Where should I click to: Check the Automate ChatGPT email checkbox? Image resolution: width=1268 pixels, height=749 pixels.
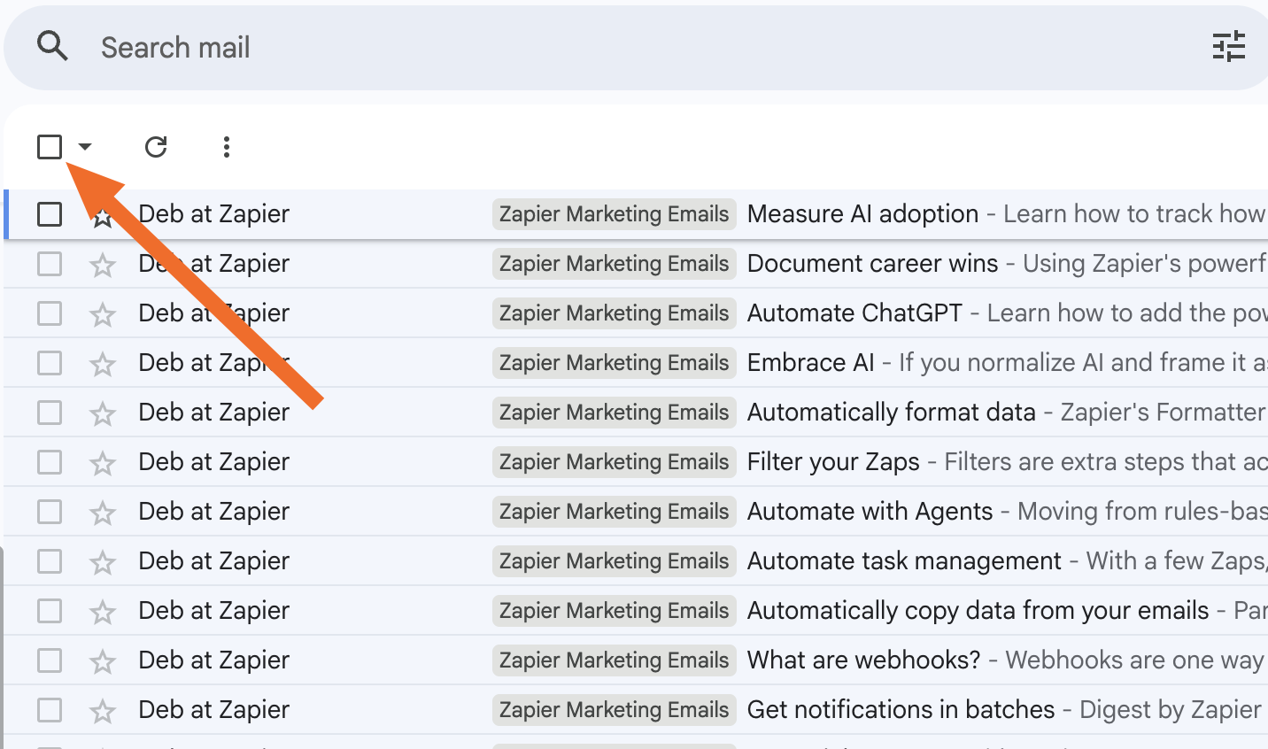tap(50, 313)
